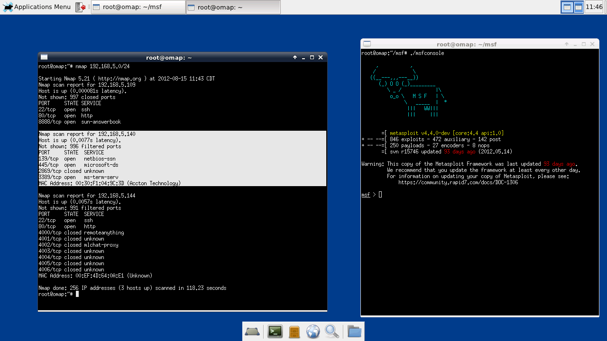The height and width of the screenshot is (341, 607).
Task: Click the root@omap: ~/msf window title bar text
Action: (x=467, y=45)
